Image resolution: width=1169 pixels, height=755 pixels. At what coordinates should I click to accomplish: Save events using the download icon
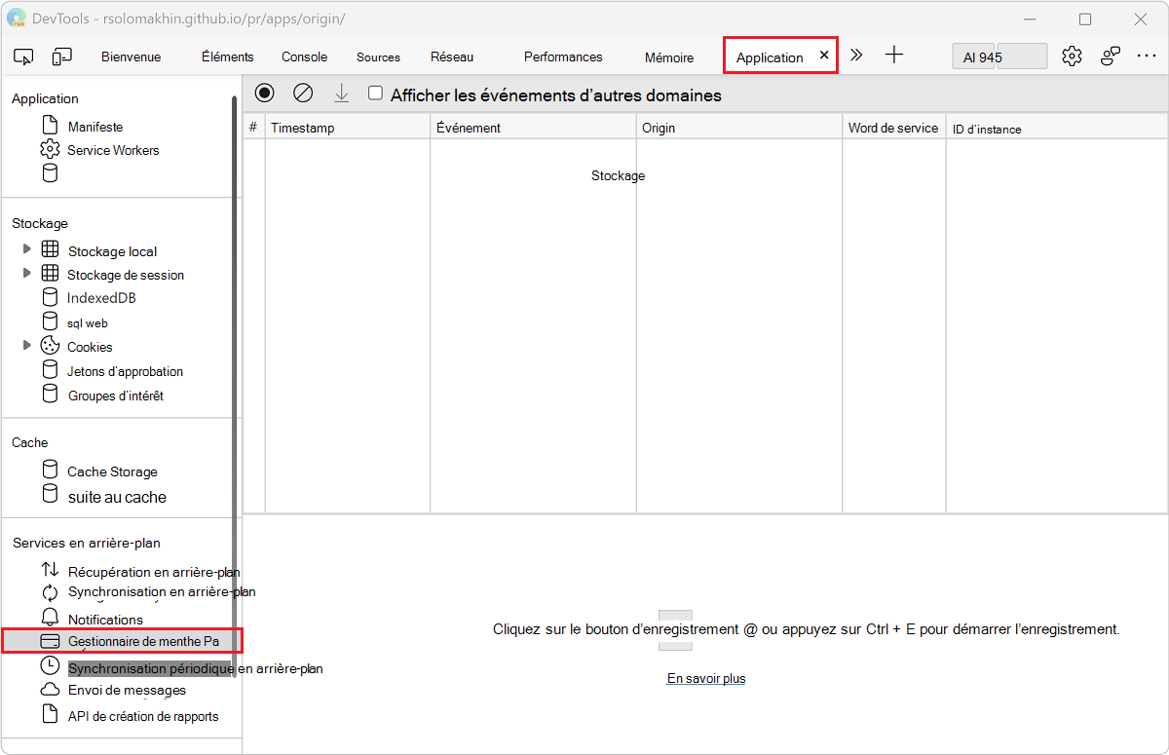tap(341, 93)
